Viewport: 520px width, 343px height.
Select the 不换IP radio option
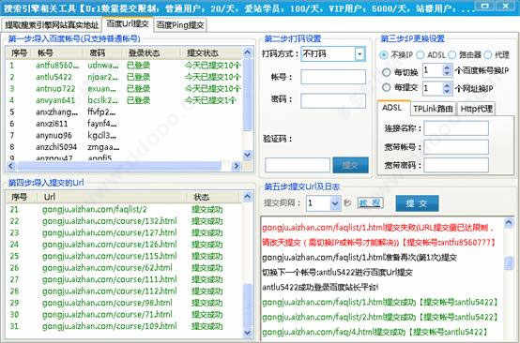(x=384, y=54)
